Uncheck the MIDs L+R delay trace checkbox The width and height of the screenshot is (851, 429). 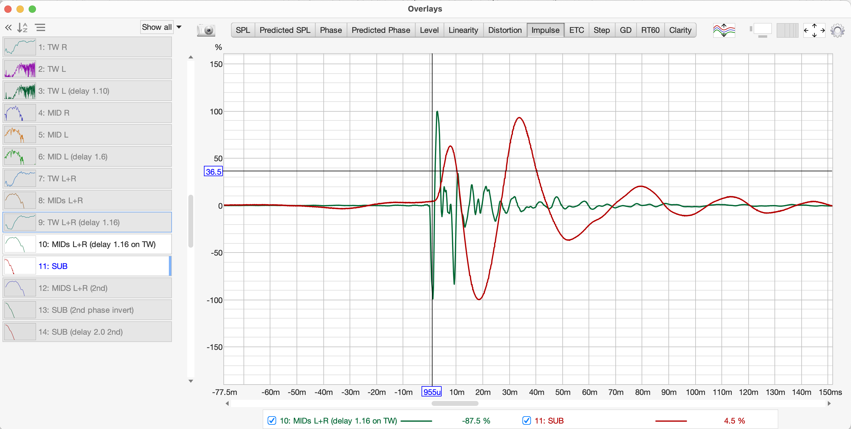[272, 420]
